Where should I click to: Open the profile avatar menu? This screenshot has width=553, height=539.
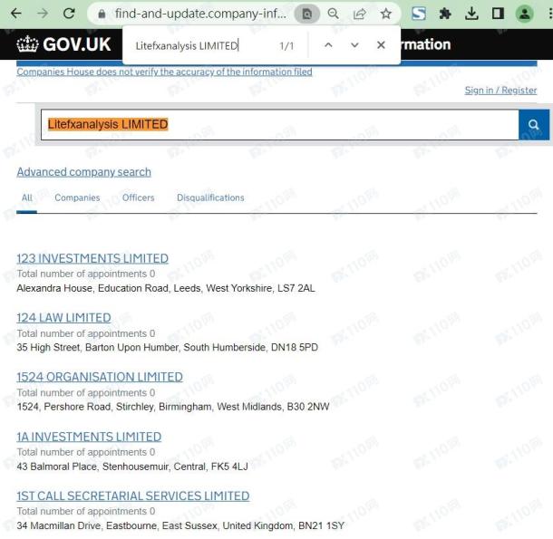524,14
